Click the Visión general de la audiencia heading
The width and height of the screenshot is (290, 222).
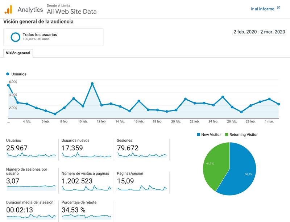click(x=38, y=22)
